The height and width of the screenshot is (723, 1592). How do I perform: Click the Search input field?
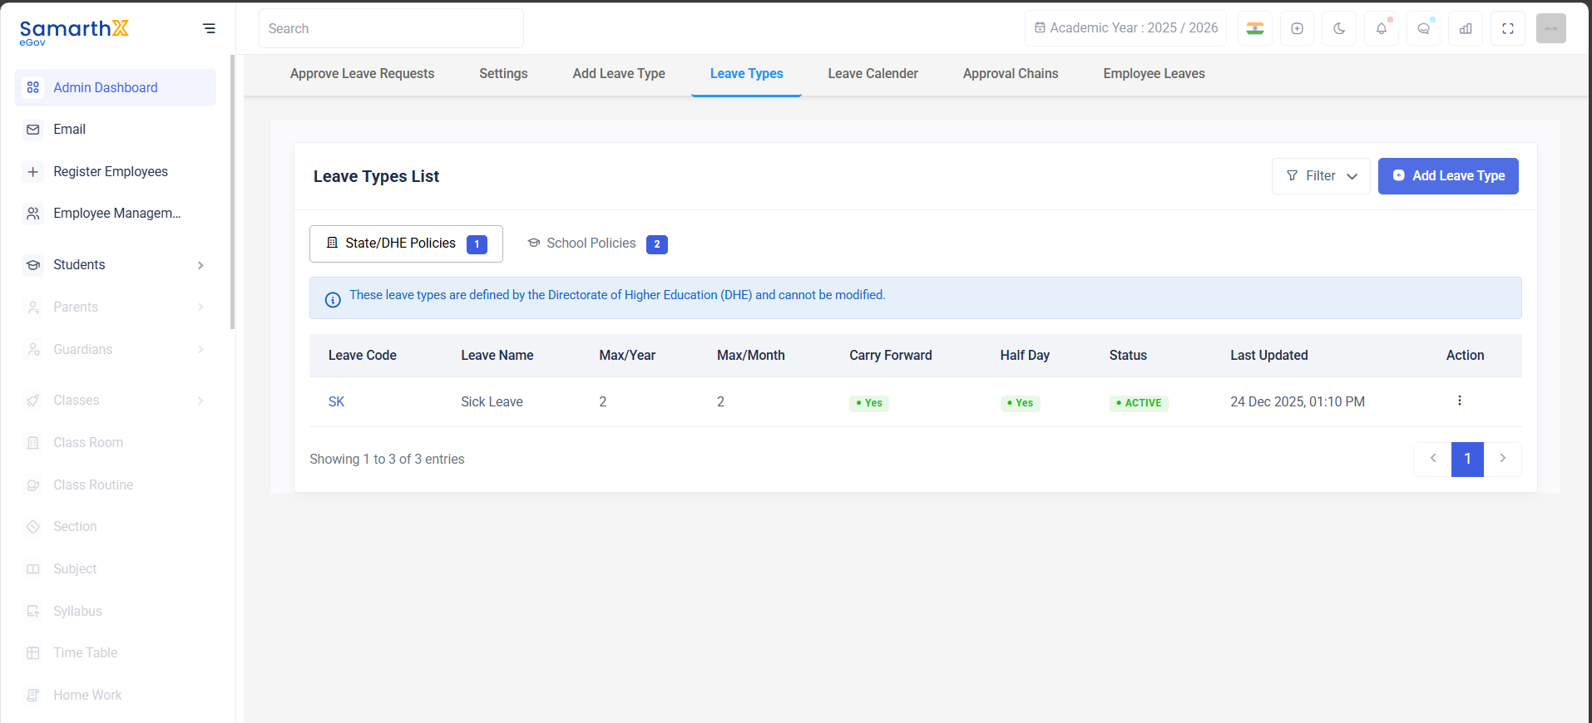coord(391,28)
